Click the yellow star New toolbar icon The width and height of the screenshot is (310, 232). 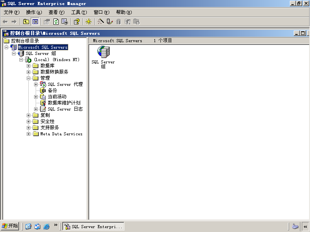click(x=88, y=22)
